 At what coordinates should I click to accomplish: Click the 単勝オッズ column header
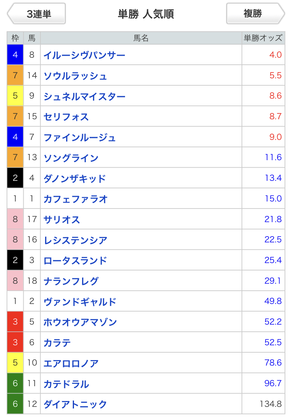(x=263, y=38)
